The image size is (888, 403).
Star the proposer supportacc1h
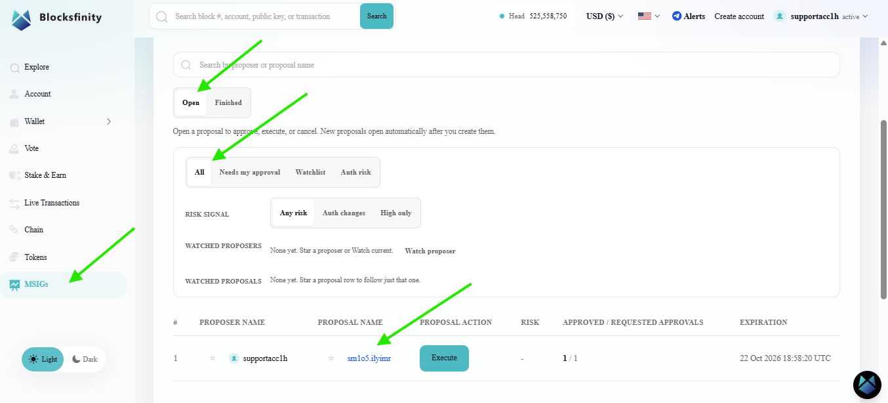[212, 358]
